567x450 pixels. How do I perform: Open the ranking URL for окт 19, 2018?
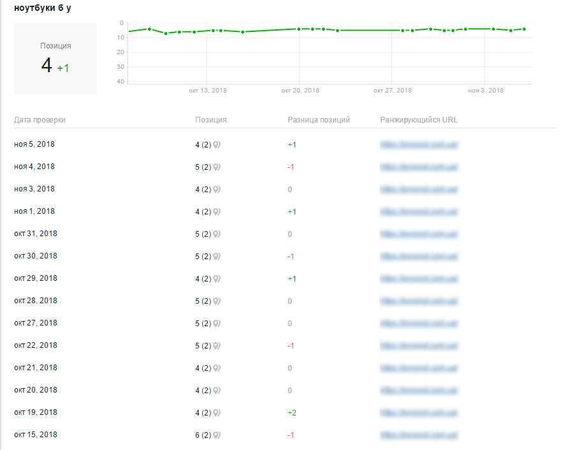pyautogui.click(x=419, y=413)
